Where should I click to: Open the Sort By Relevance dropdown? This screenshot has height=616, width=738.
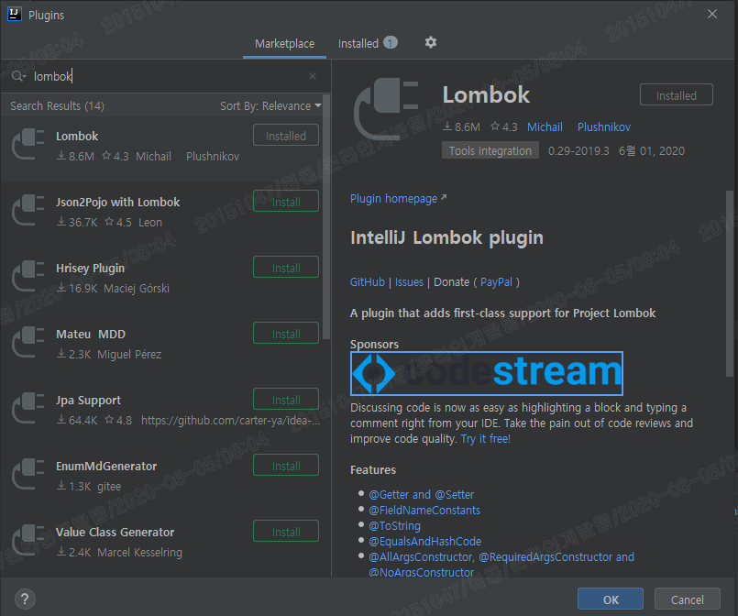(270, 106)
